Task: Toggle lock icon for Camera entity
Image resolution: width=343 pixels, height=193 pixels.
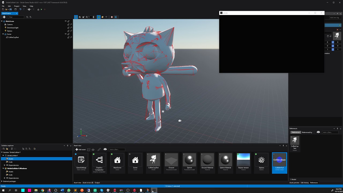Action: point(68,24)
